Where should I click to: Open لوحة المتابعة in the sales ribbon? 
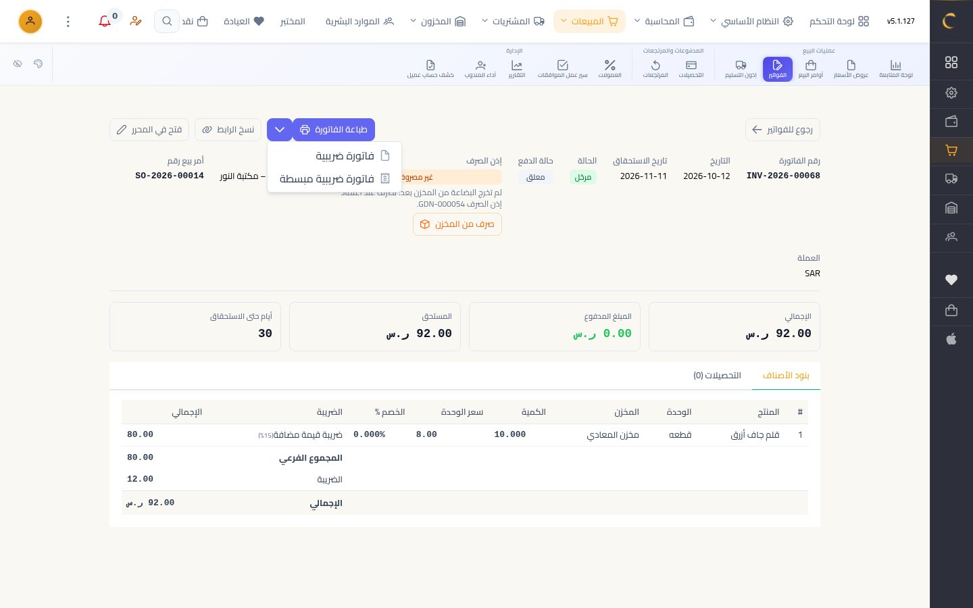tap(896, 68)
